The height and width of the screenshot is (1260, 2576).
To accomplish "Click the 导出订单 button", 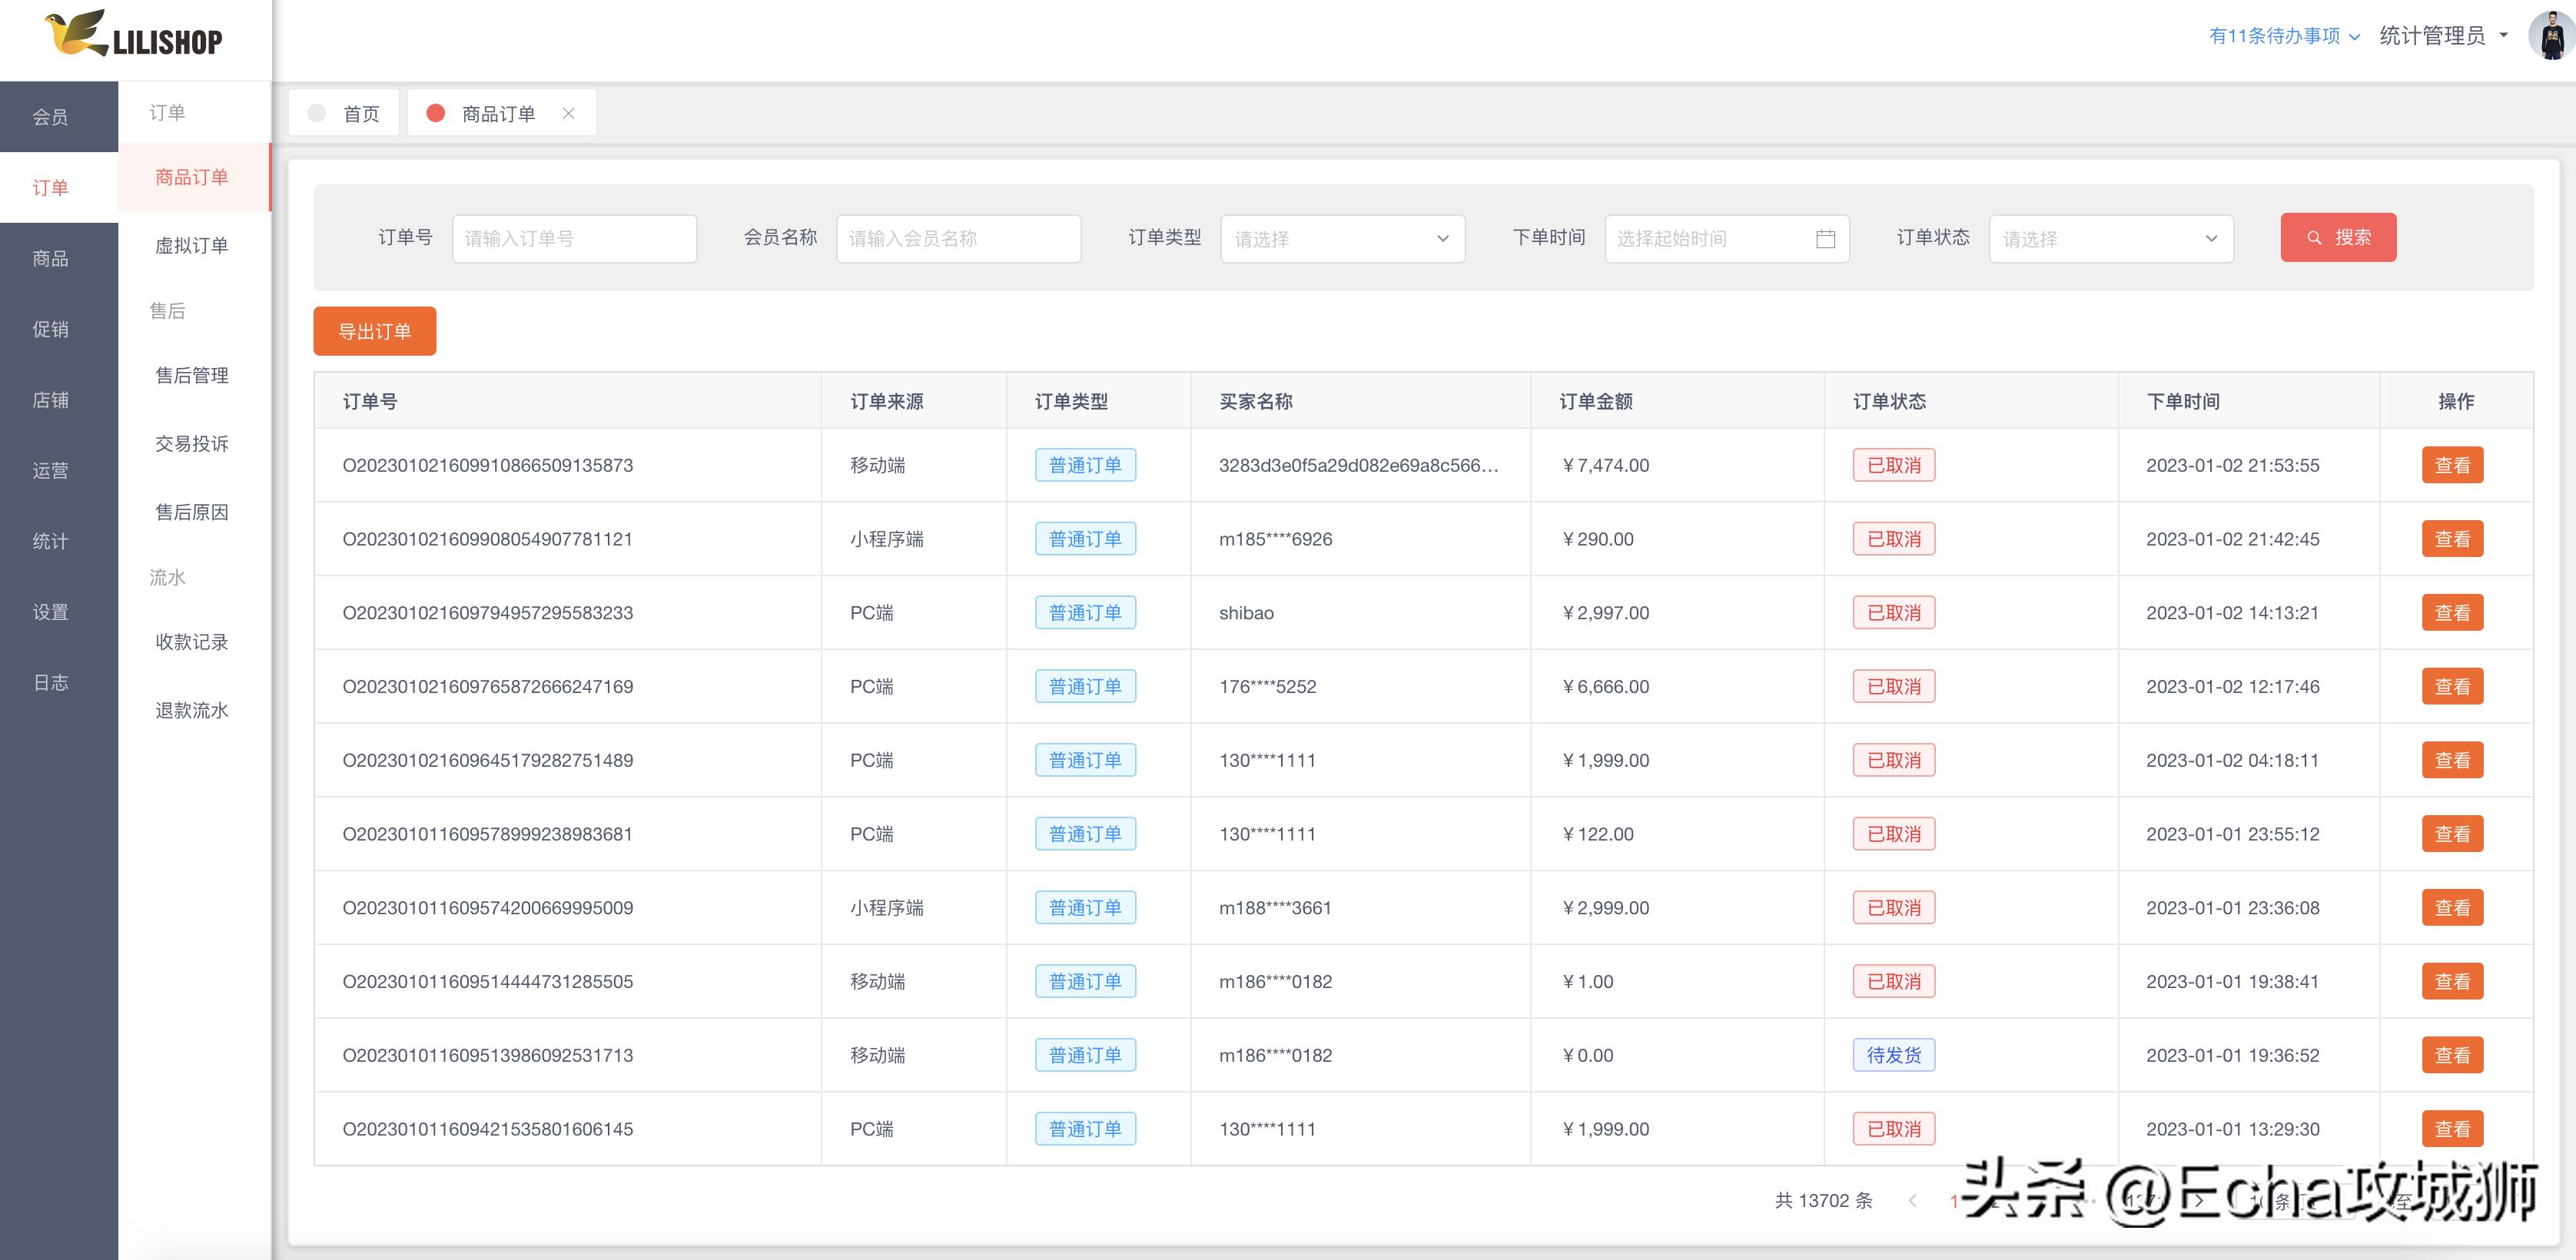I will pyautogui.click(x=374, y=331).
